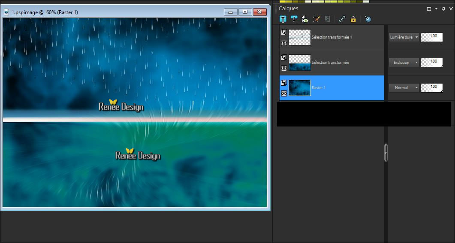
Task: Pick the bright yellow swatch in top strip
Action: pos(282,1)
